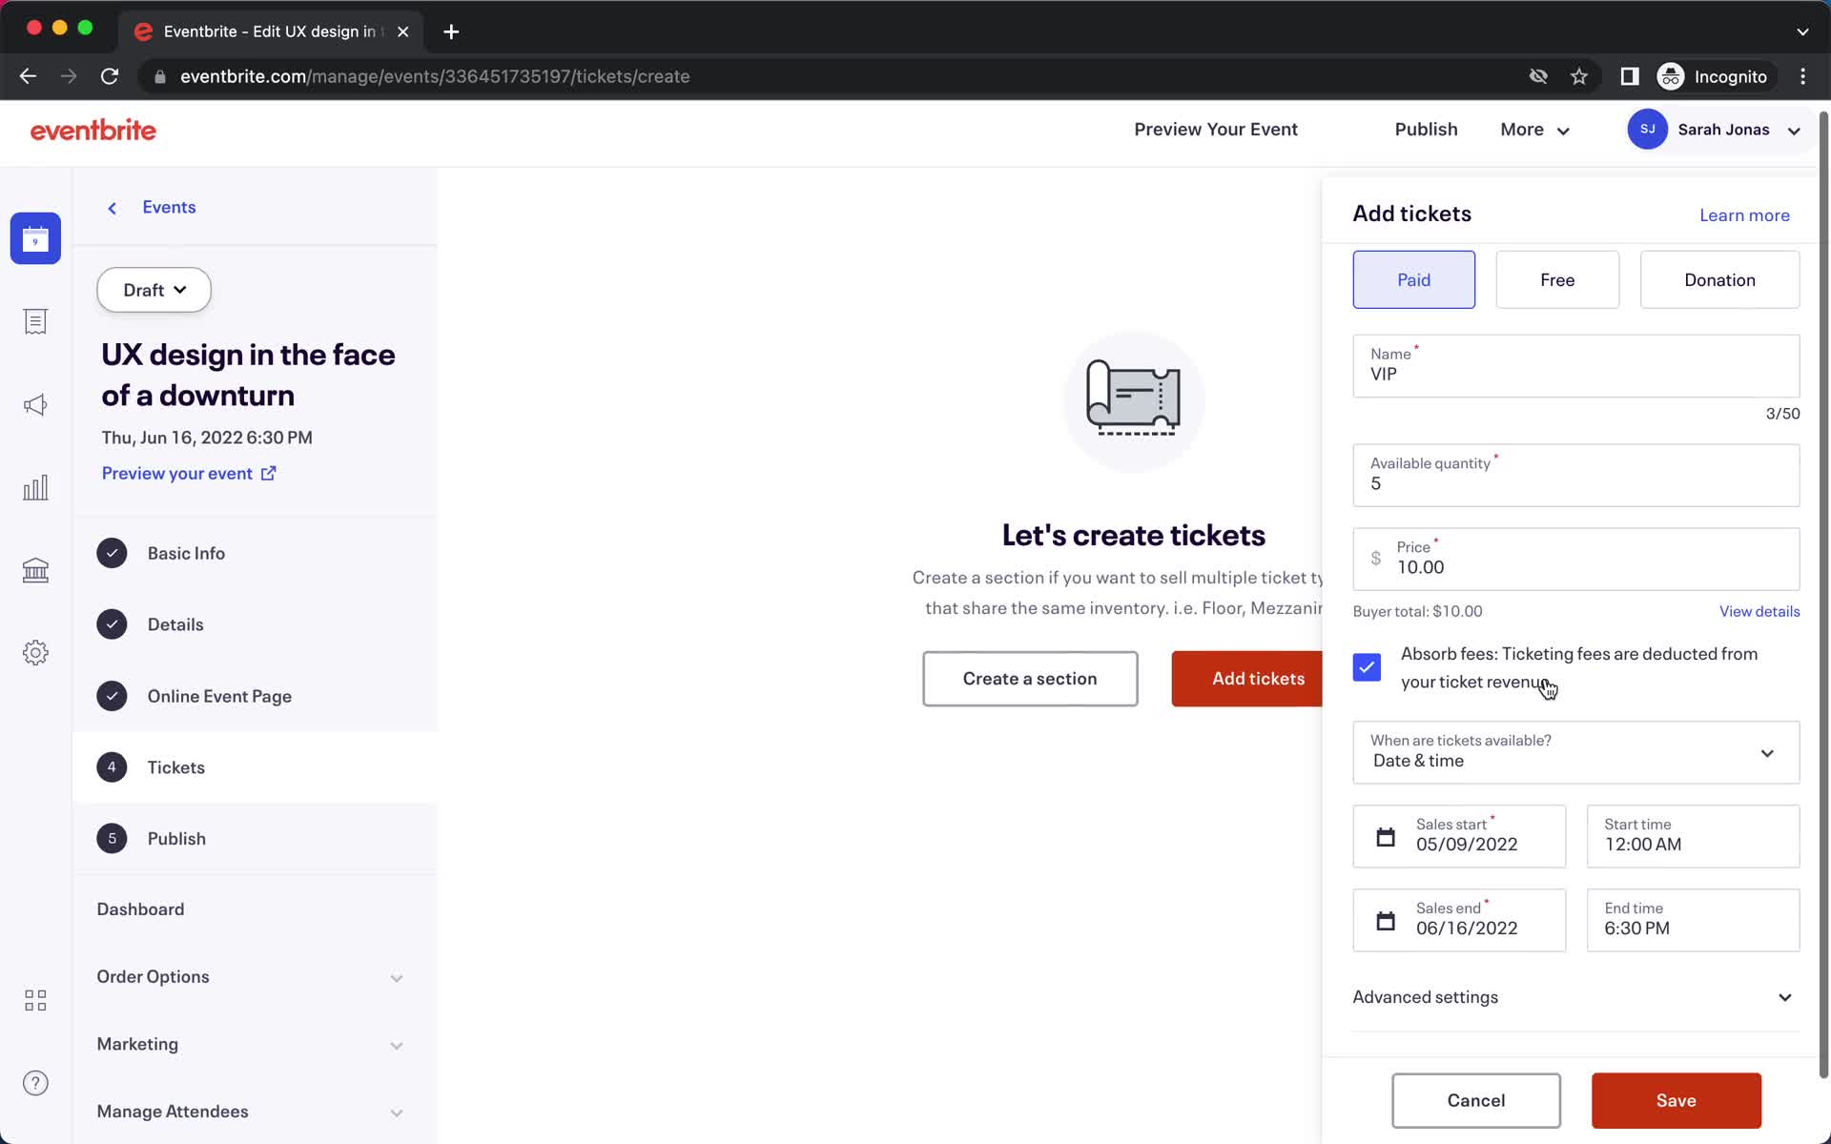Expand Marketing section

(x=252, y=1045)
